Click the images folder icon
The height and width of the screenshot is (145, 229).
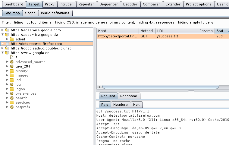[x=12, y=75]
